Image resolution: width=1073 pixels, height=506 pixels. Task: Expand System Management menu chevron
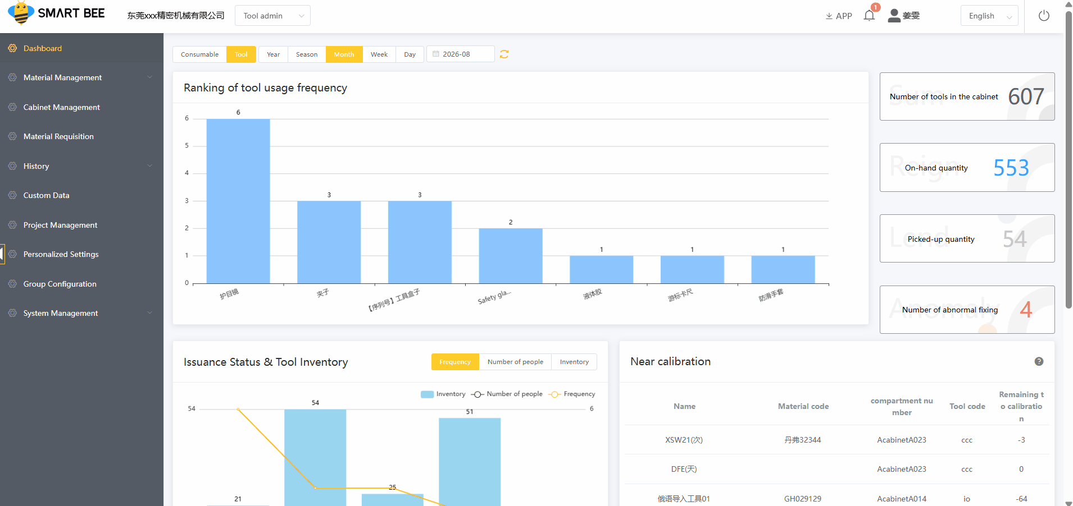point(149,313)
